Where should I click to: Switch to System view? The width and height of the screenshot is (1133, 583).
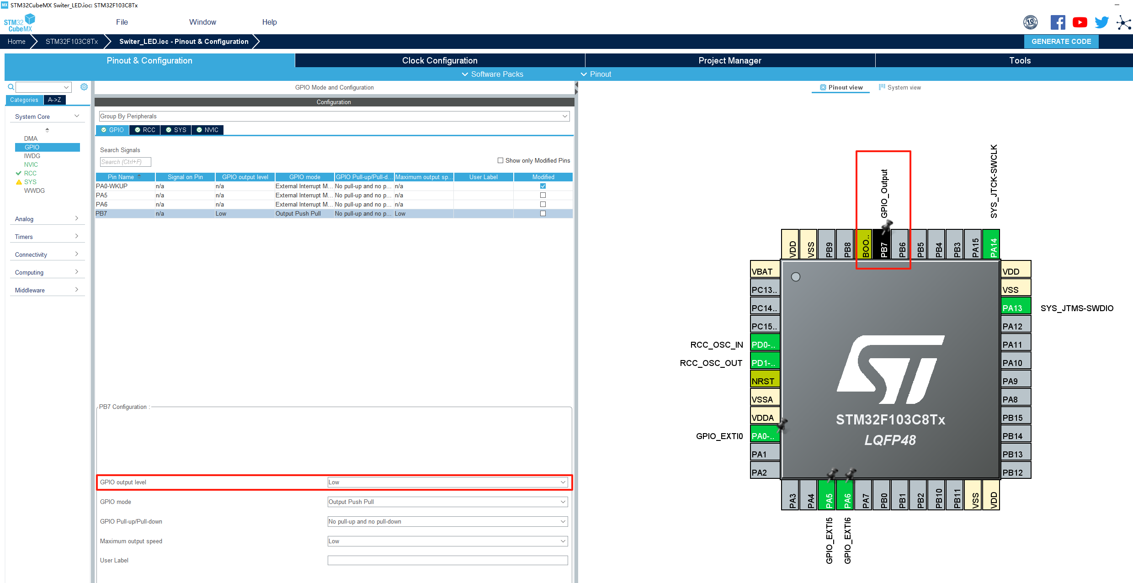[x=899, y=87]
